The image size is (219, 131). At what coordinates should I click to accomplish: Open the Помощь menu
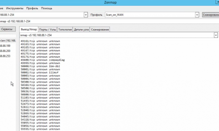point(46,9)
